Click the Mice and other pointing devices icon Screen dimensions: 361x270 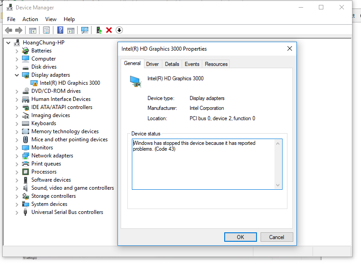click(x=26, y=139)
